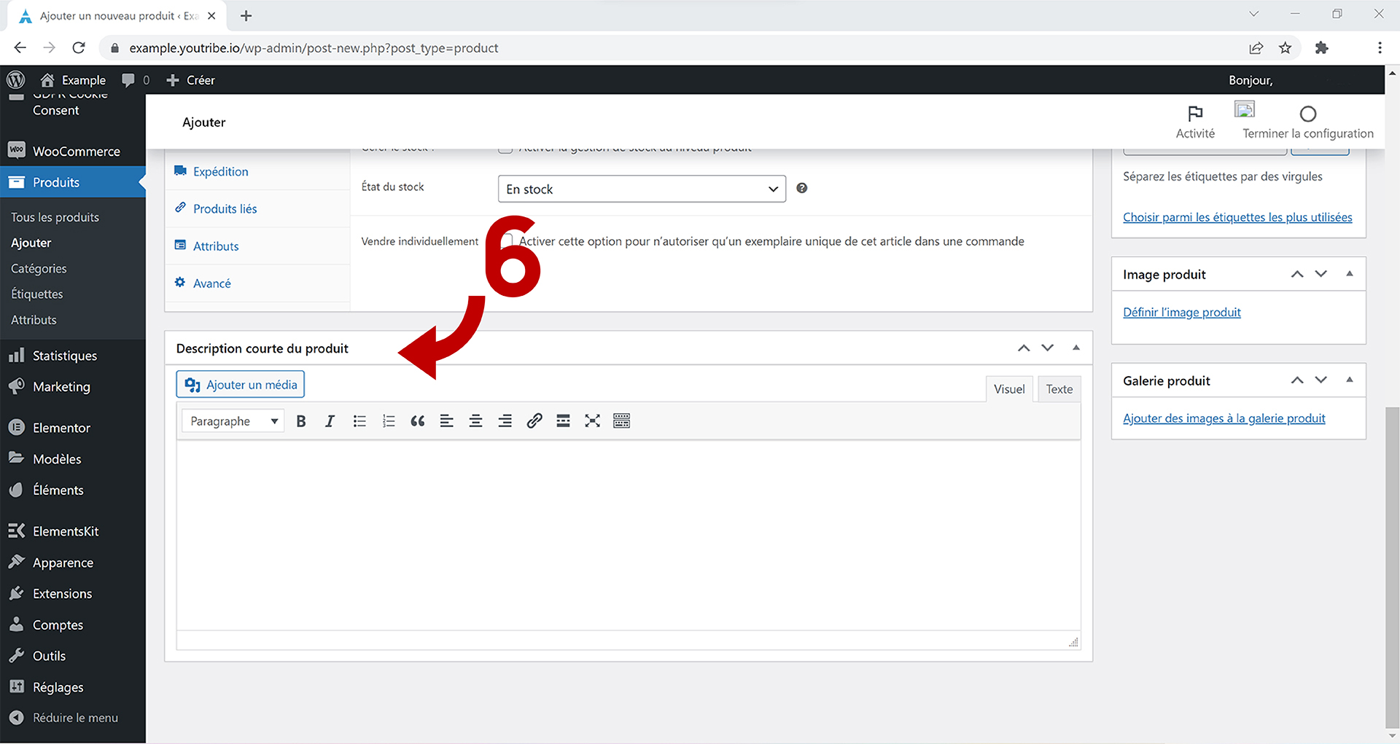The width and height of the screenshot is (1400, 744).
Task: Apply italic formatting in editor toolbar
Action: tap(330, 421)
